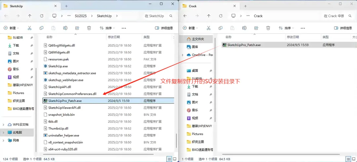Viewport: 357px width, 162px height.
Task: Click Share icon in Crack window toolbar
Action: pyautogui.click(x=256, y=28)
